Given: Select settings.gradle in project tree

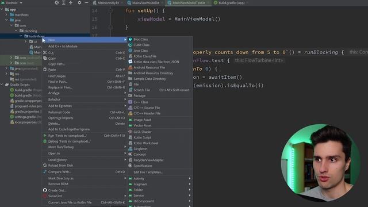Looking at the screenshot, I should pyautogui.click(x=25, y=117).
